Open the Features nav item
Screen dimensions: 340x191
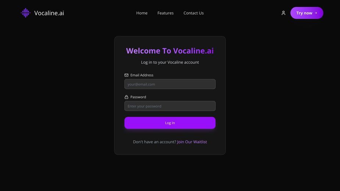pyautogui.click(x=165, y=13)
